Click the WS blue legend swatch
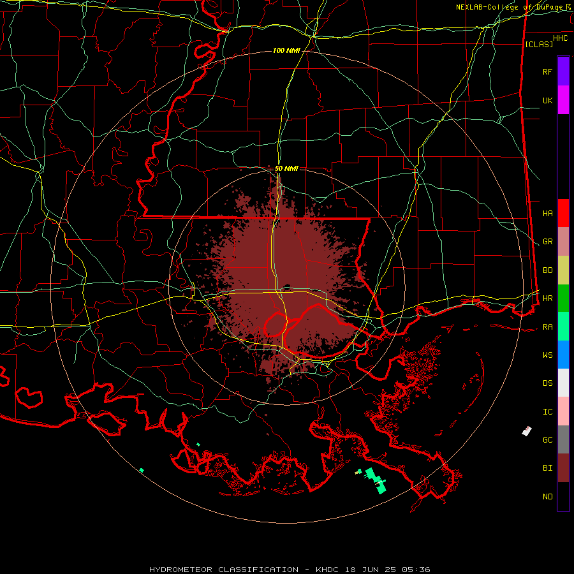 (563, 355)
